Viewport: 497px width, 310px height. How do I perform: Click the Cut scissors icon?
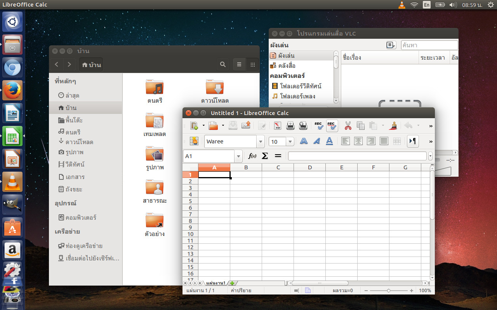348,126
